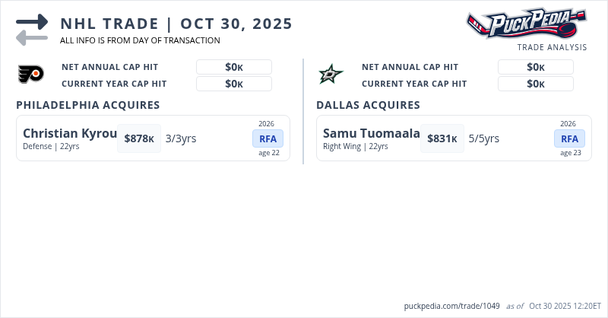Click the trade arrows icon
The width and height of the screenshot is (608, 318).
click(x=32, y=30)
